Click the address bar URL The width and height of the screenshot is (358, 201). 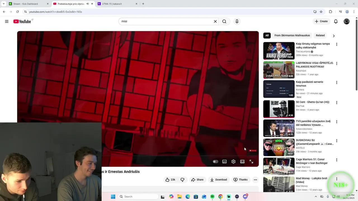pos(55,12)
